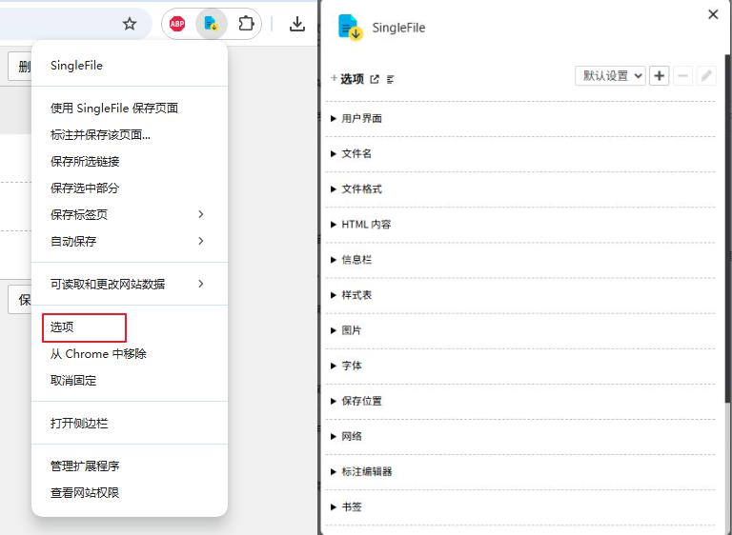The height and width of the screenshot is (535, 732).
Task: Choose 保存选中部分 in context menu
Action: [x=130, y=188]
